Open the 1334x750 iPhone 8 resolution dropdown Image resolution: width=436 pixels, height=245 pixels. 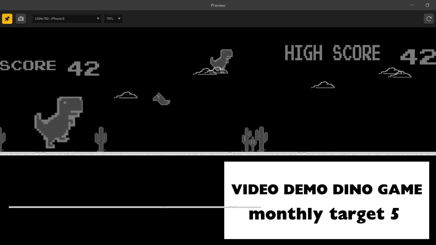(x=67, y=19)
